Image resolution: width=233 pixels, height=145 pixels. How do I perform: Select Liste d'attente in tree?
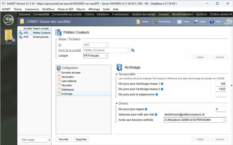(x=69, y=81)
